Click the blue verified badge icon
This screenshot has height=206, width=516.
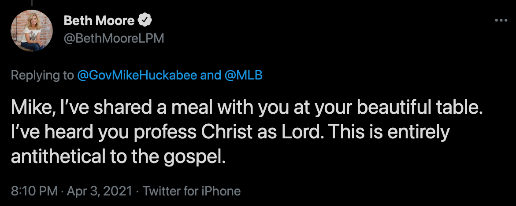tap(145, 20)
